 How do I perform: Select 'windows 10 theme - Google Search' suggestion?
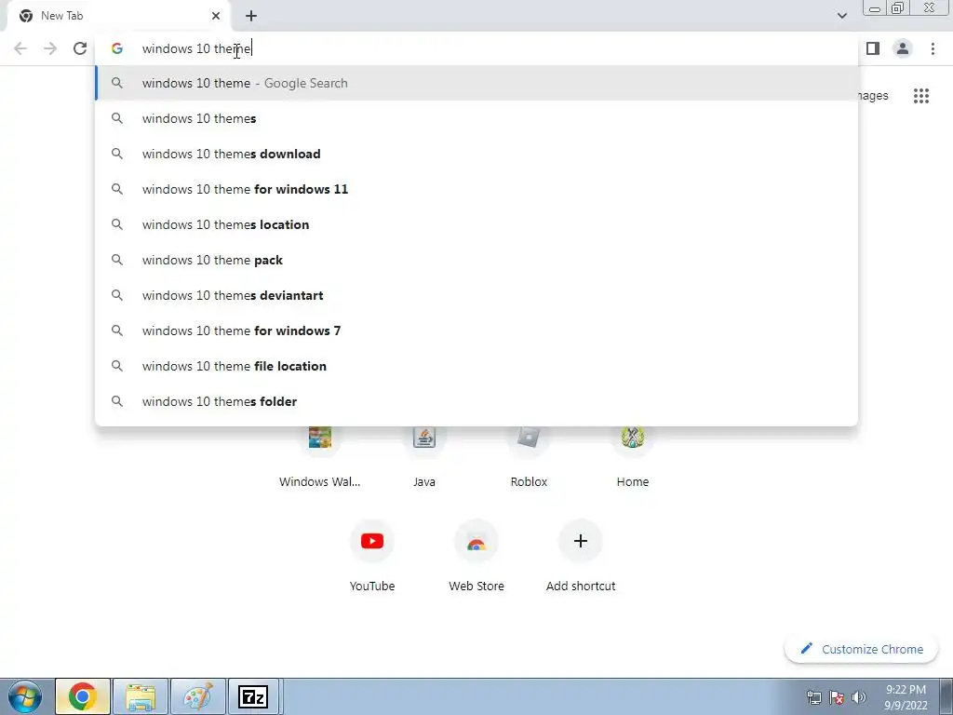(476, 83)
